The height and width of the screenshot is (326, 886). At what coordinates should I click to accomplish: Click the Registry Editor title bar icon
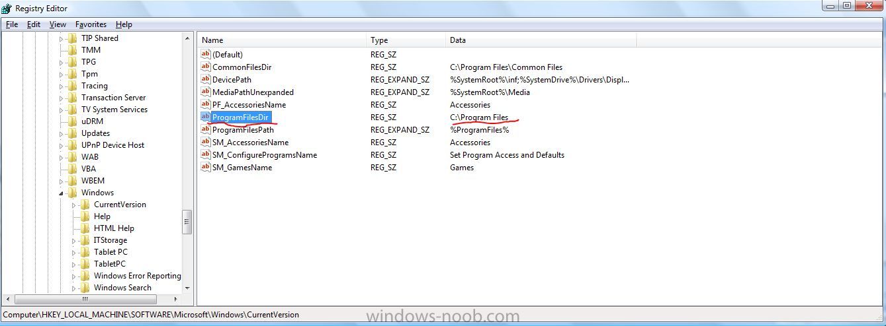coord(7,8)
